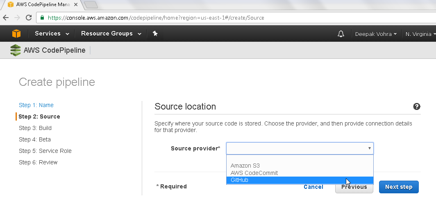Close the AWS CodePipeline browser tab
The height and width of the screenshot is (206, 436).
76,5
